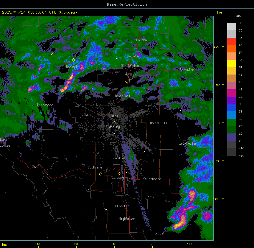Click the -50 tick on the right axis
The image size is (254, 248).
[216, 161]
